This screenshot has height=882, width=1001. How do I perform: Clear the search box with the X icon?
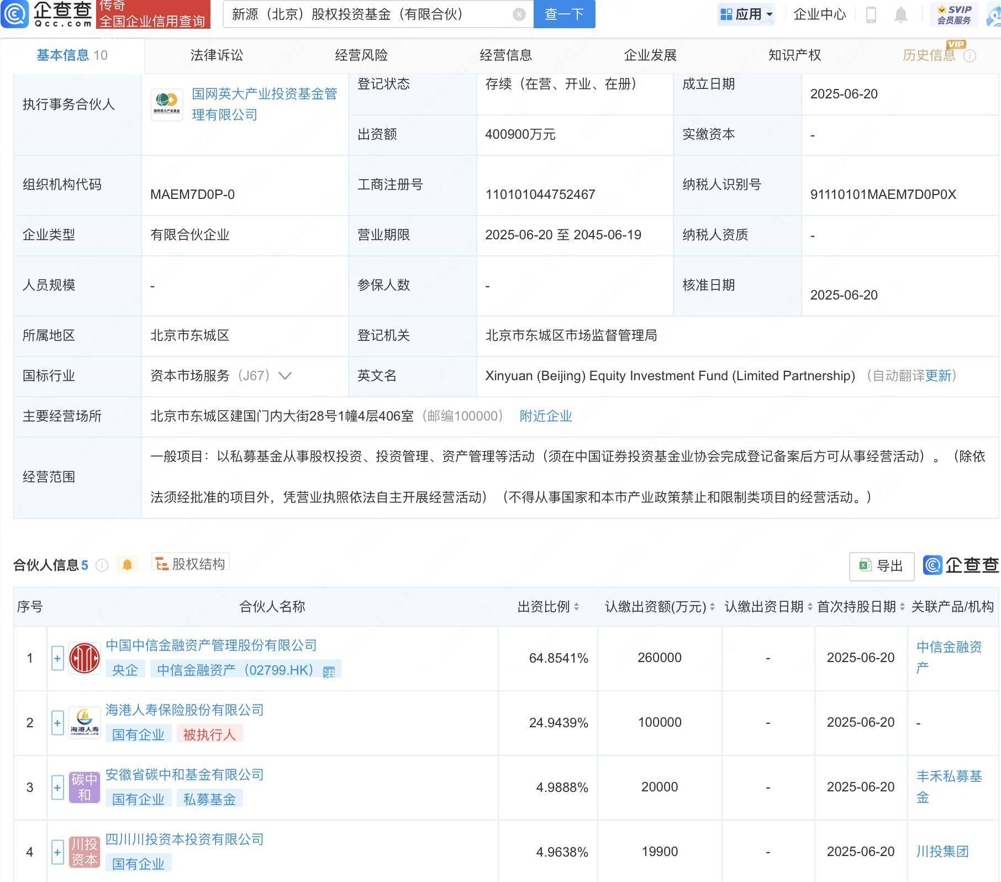(x=519, y=14)
